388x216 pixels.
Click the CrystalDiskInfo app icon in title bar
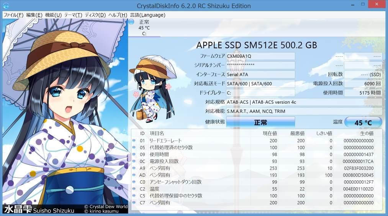click(x=5, y=6)
